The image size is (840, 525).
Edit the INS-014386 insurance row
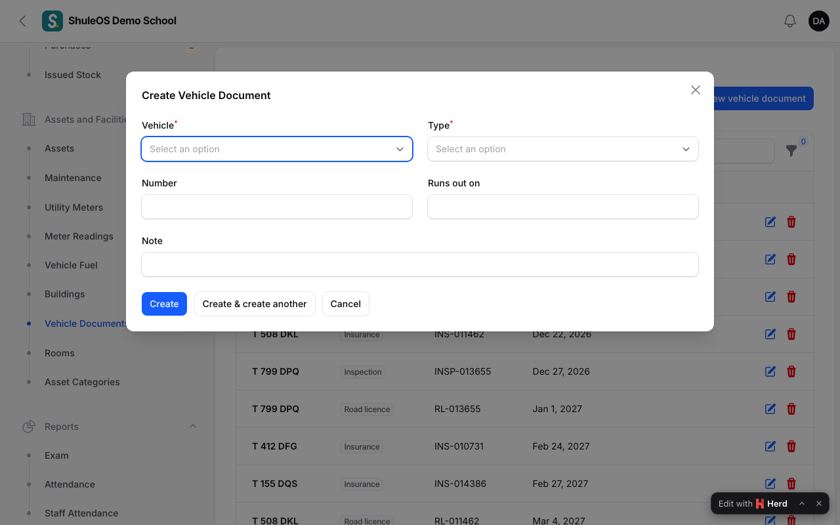click(x=770, y=484)
